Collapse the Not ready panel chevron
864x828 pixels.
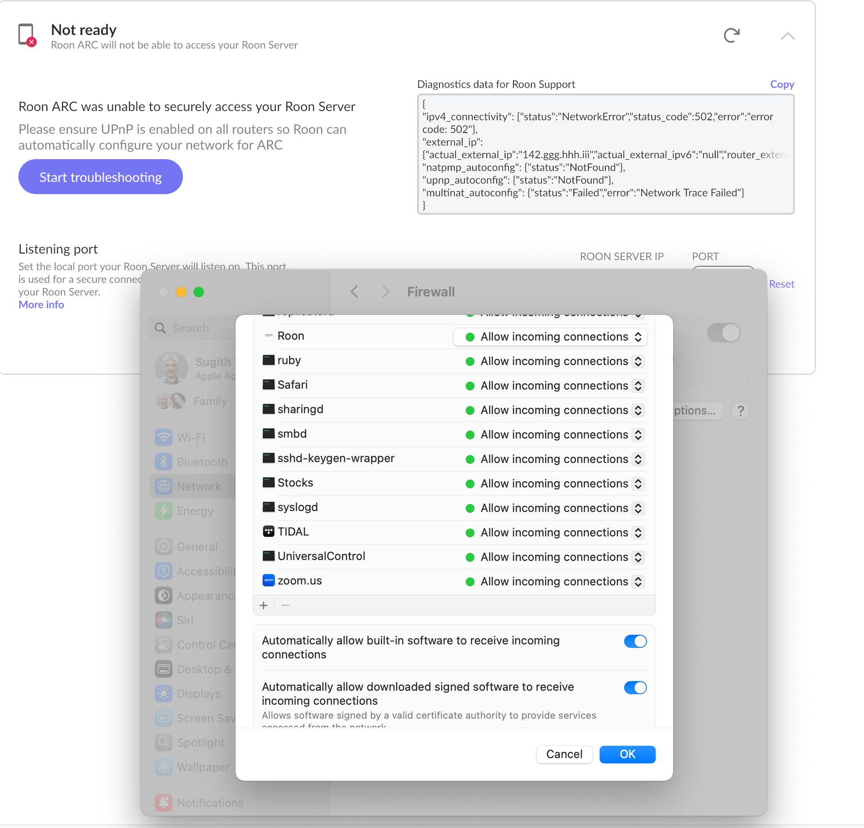(x=787, y=36)
